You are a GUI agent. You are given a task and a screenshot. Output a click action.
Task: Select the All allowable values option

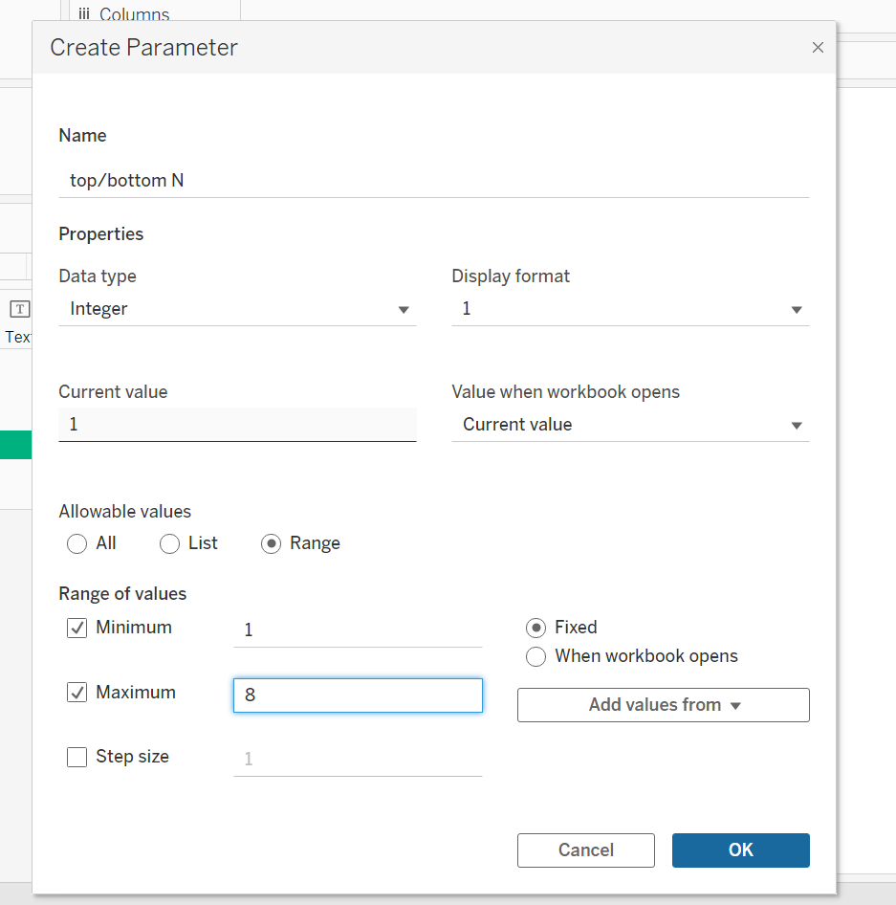pos(76,544)
